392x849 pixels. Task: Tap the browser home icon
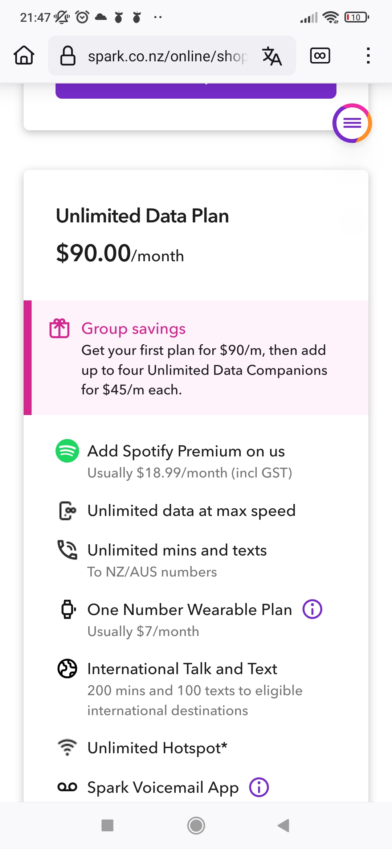click(x=24, y=56)
